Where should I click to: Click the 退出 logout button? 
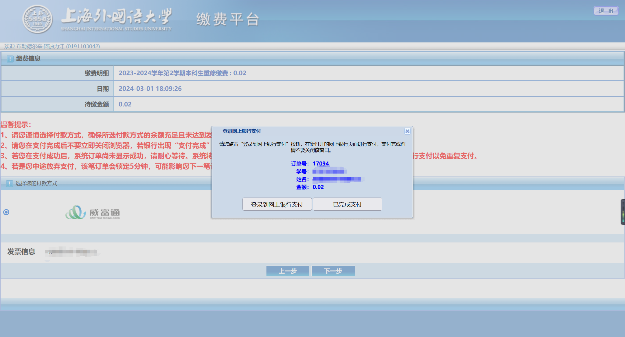(606, 11)
